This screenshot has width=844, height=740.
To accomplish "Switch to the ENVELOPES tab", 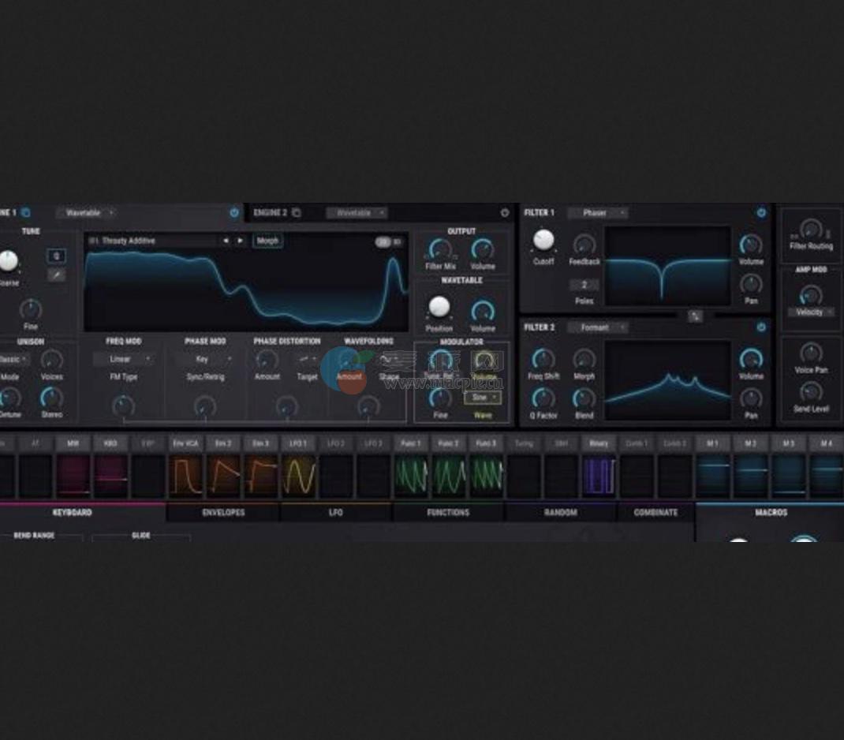I will click(224, 512).
